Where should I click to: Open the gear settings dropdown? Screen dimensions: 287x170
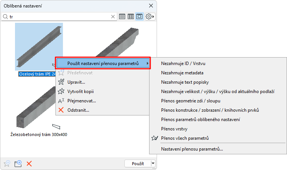pyautogui.click(x=150, y=17)
